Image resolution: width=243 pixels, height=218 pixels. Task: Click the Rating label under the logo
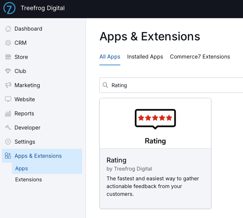(155, 141)
